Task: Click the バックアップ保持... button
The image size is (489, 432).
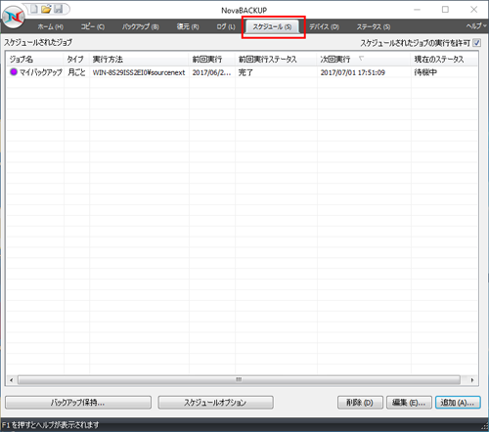Action: coord(78,403)
